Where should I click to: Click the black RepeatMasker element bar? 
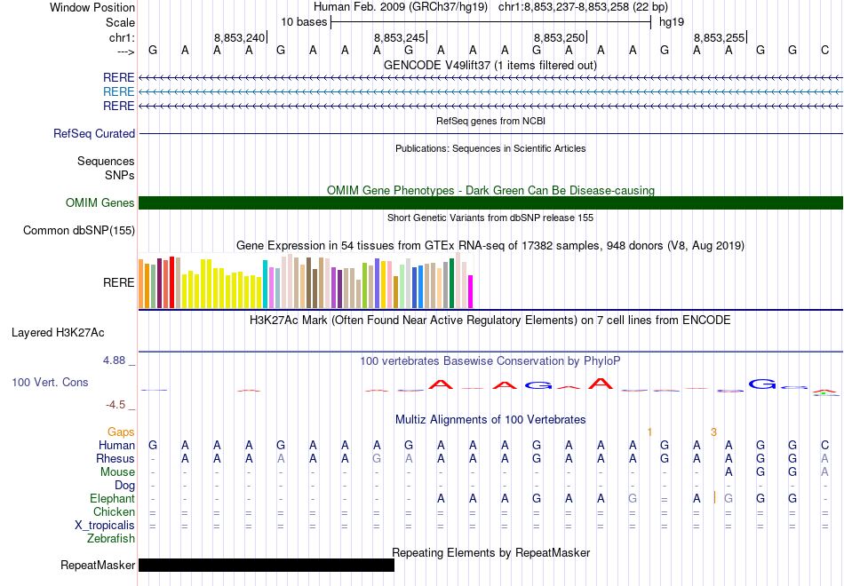click(x=267, y=565)
